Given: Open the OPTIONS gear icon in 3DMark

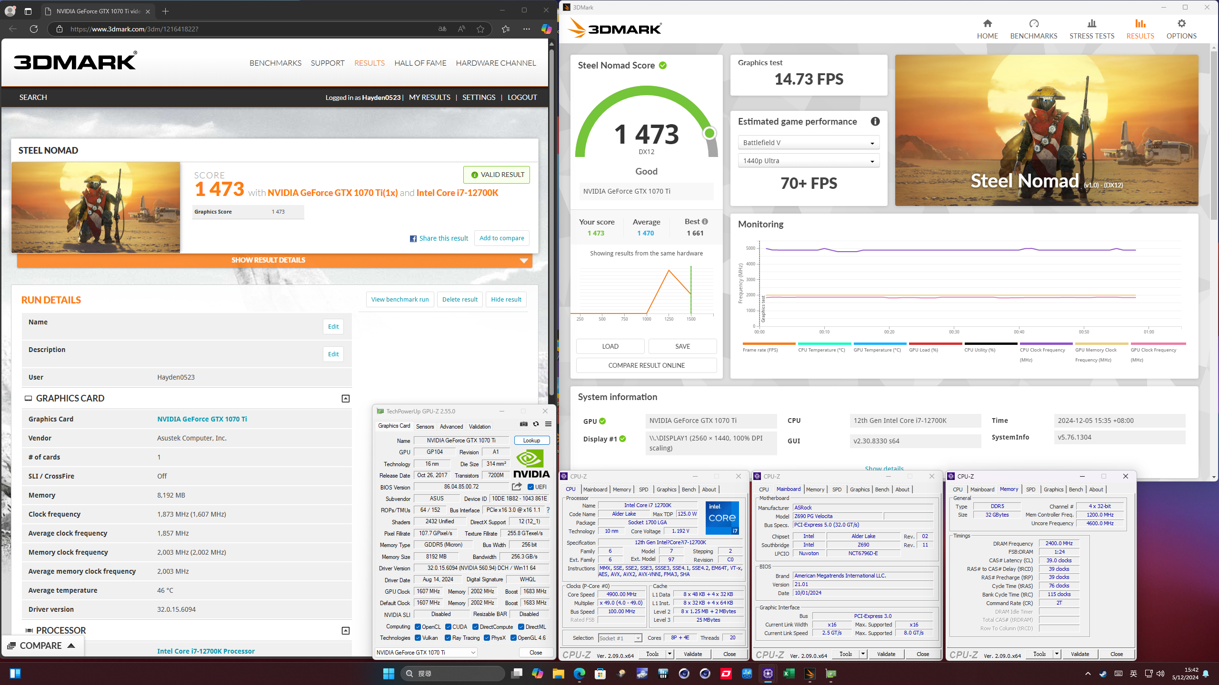Looking at the screenshot, I should 1181,23.
